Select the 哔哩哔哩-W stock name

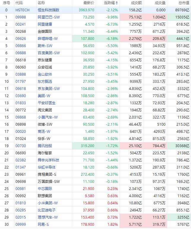pyautogui.click(x=47, y=39)
